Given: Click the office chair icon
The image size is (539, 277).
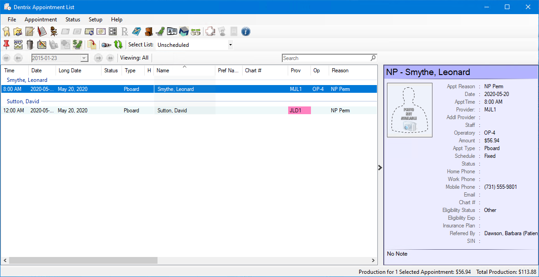Looking at the screenshot, I should coord(54,32).
